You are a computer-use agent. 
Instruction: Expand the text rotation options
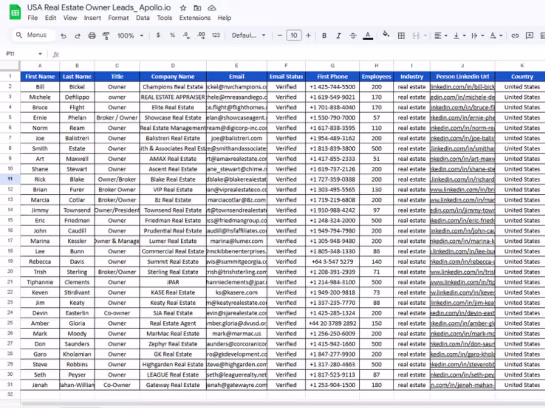point(501,36)
